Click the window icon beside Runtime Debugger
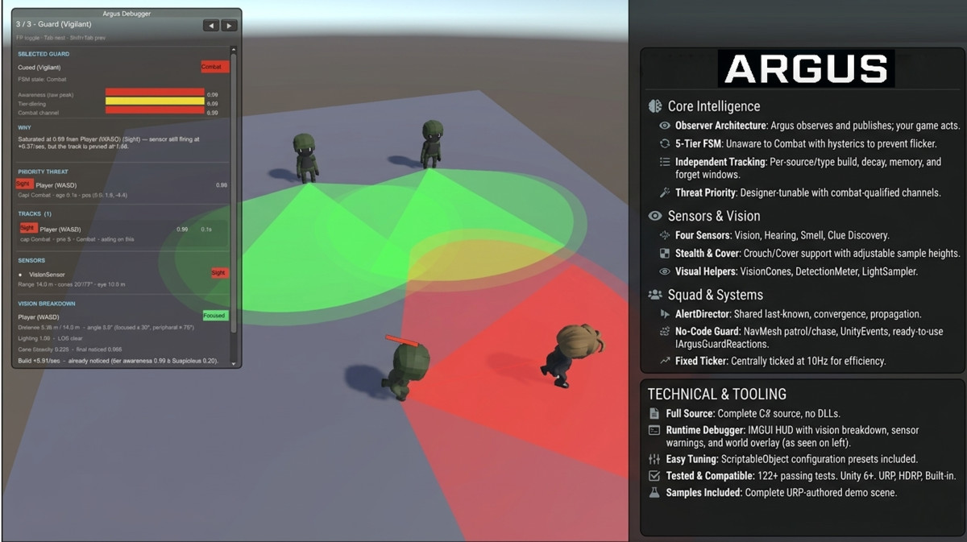The image size is (967, 542). pos(654,431)
